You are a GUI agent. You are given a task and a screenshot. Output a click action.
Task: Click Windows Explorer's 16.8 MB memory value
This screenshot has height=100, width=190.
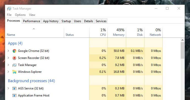[x=119, y=72]
